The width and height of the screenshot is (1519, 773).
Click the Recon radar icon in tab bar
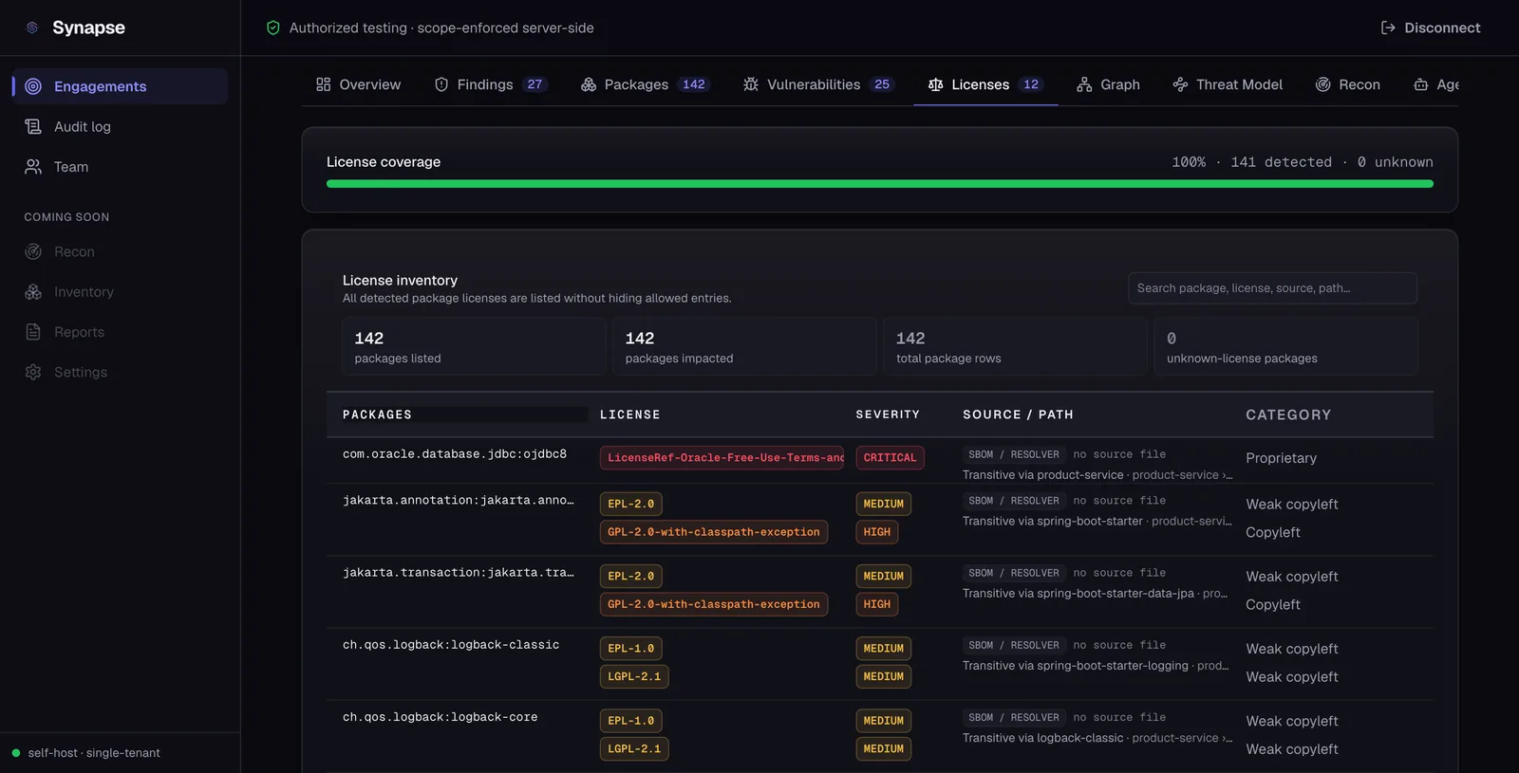(x=1322, y=84)
